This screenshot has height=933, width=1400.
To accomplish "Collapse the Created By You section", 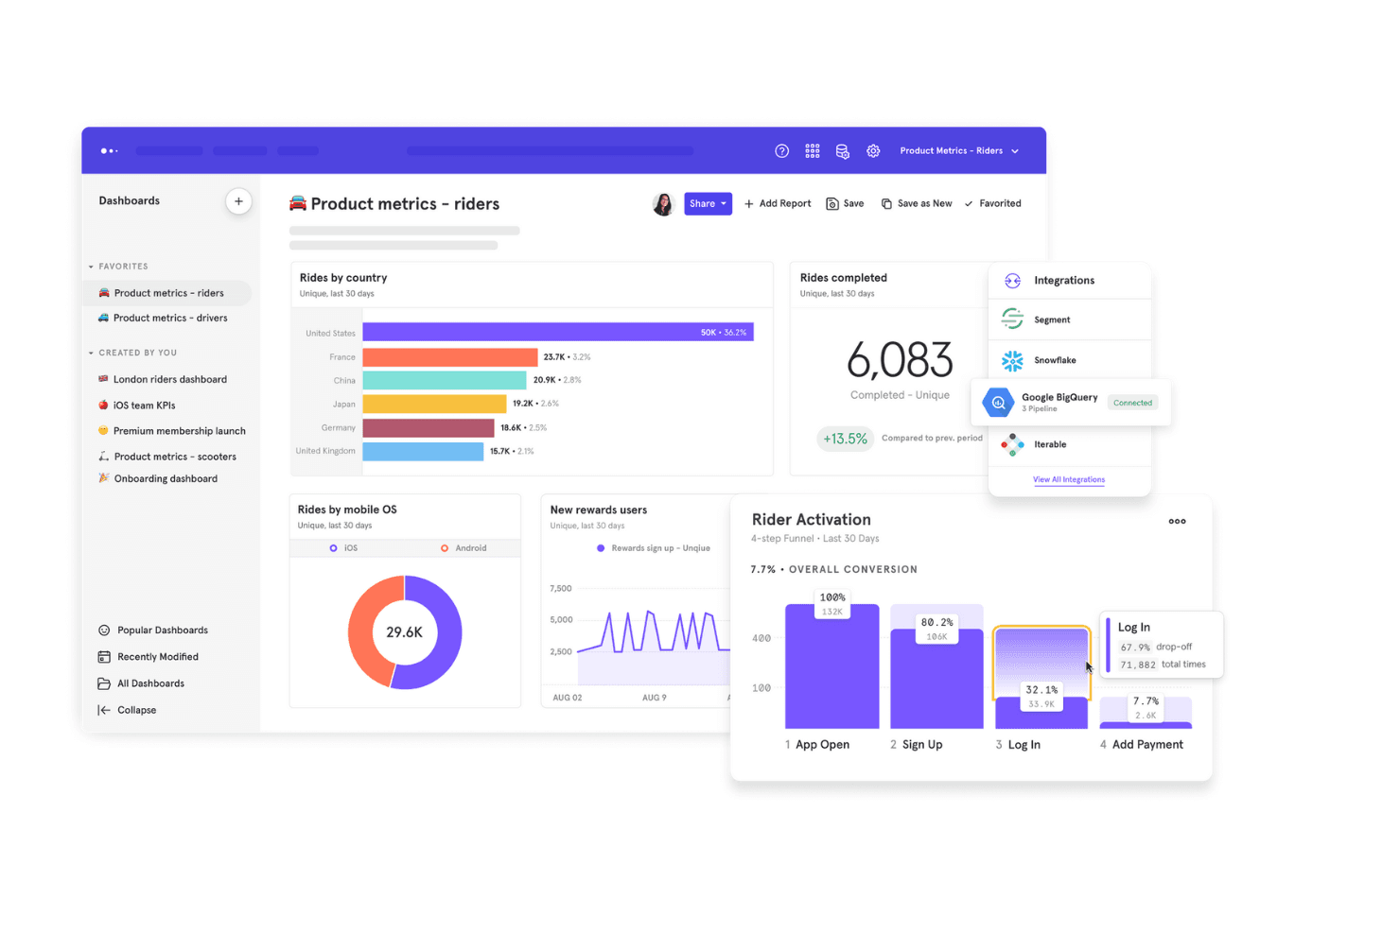I will 92,353.
